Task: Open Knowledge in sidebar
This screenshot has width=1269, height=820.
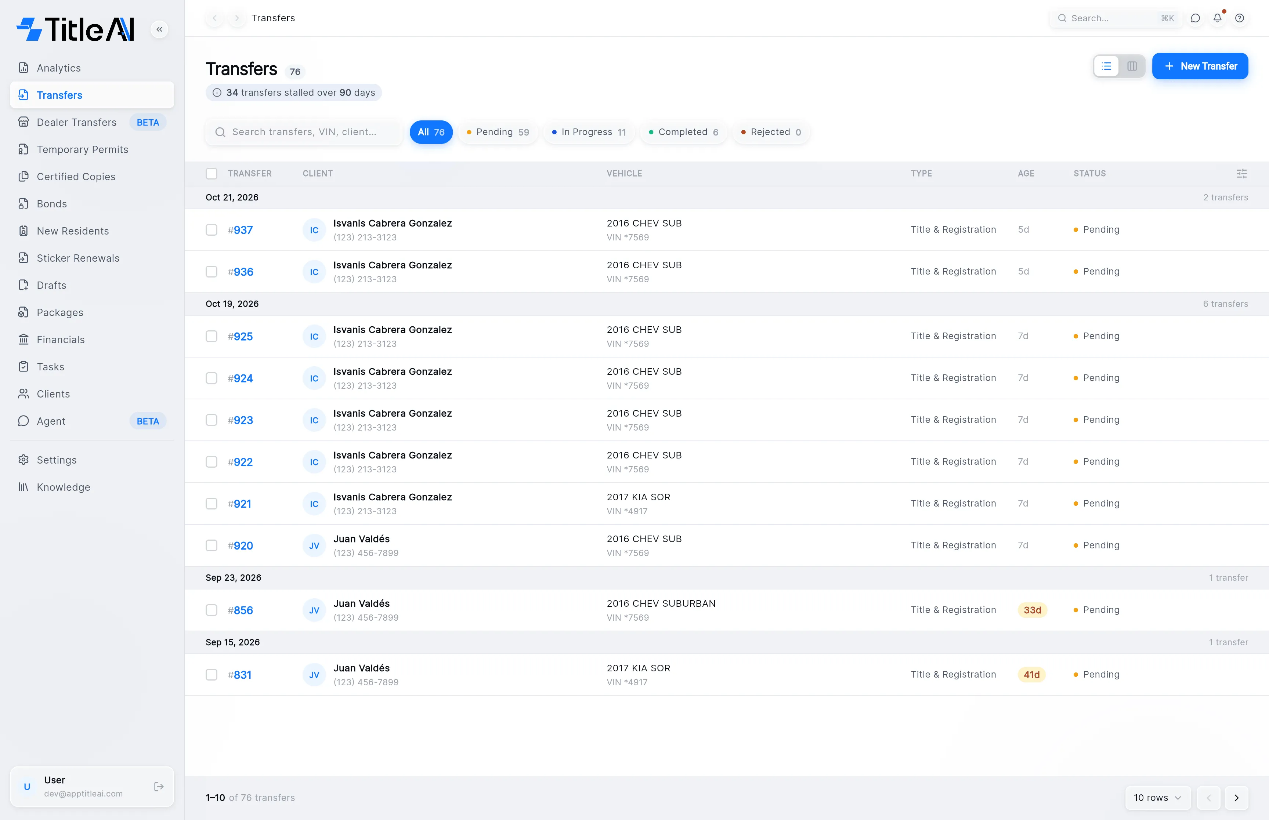Action: 91,487
